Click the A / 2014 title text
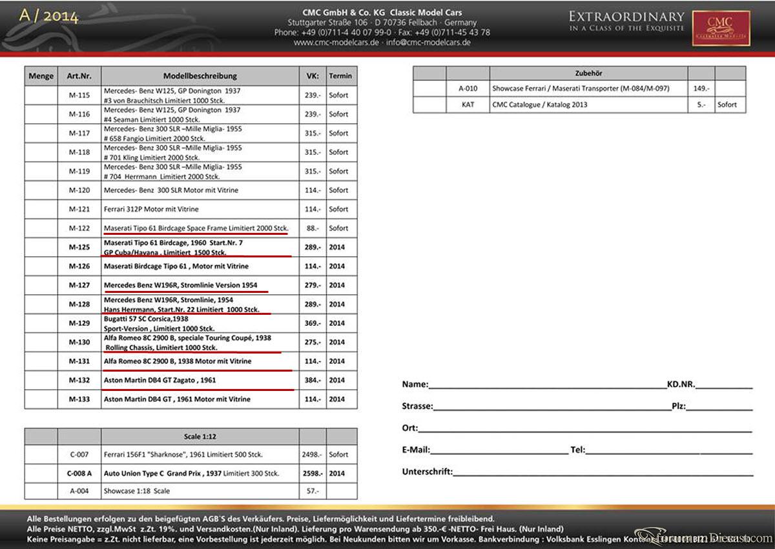 click(x=49, y=16)
